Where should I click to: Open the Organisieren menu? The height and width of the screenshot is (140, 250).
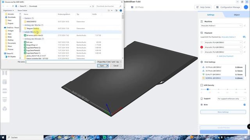point(8,10)
